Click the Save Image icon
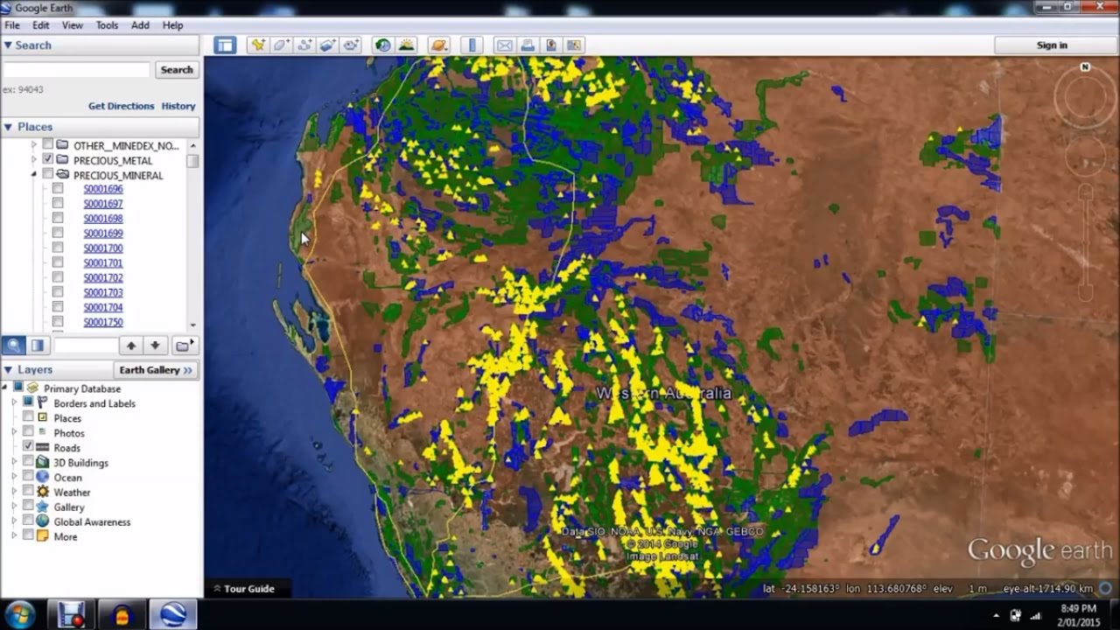The width and height of the screenshot is (1120, 630). click(551, 45)
